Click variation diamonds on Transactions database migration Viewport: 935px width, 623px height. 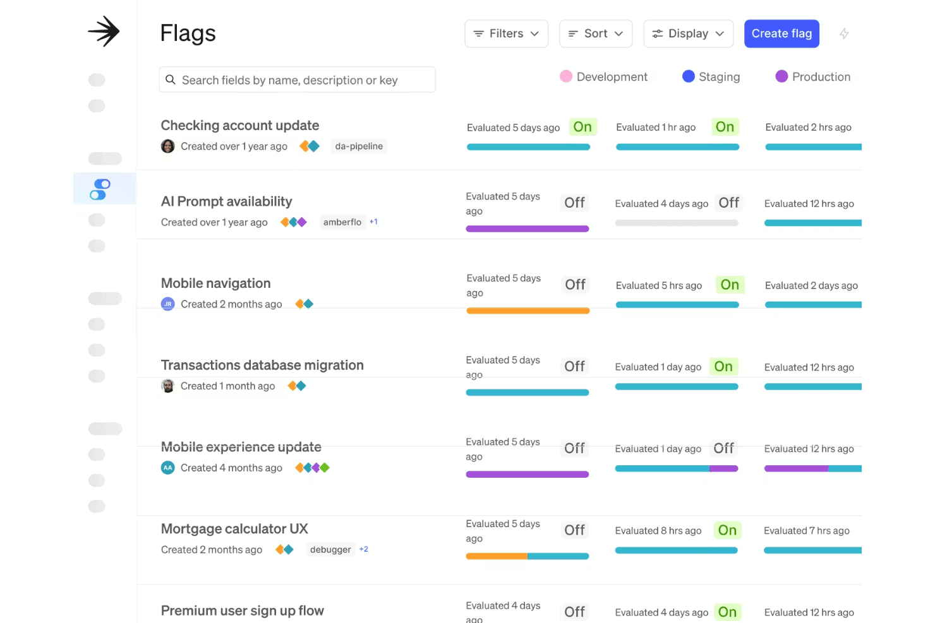pos(297,386)
